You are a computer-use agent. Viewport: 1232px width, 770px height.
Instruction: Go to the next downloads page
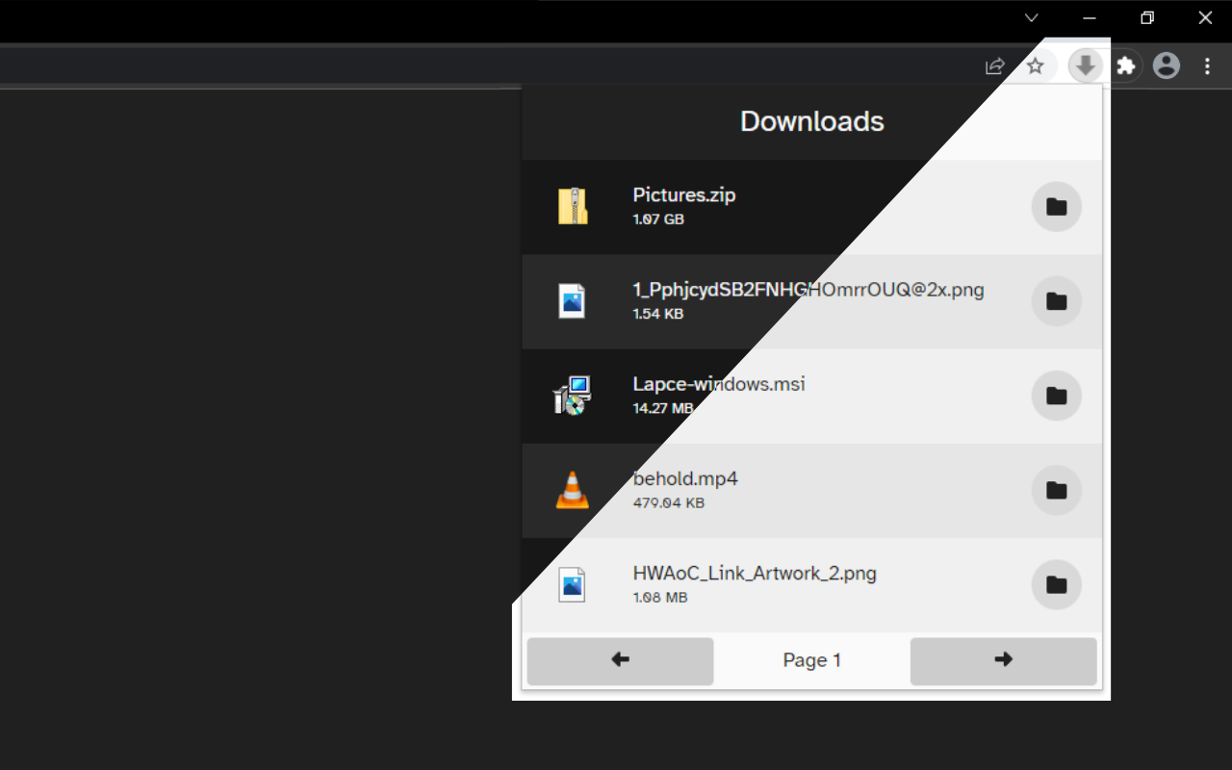1002,660
